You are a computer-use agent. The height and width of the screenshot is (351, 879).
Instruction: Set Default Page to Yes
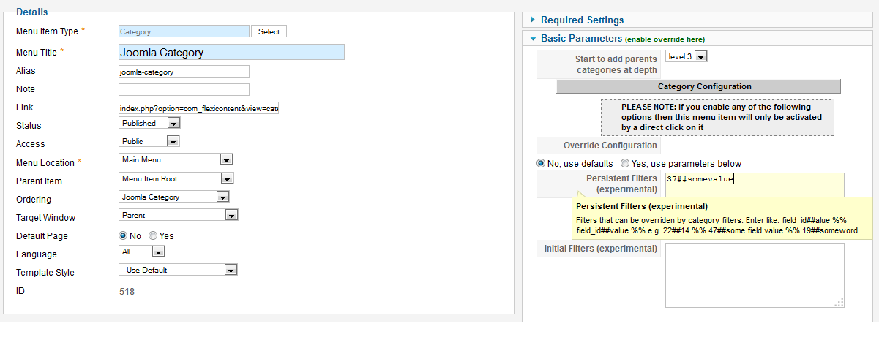pyautogui.click(x=153, y=236)
